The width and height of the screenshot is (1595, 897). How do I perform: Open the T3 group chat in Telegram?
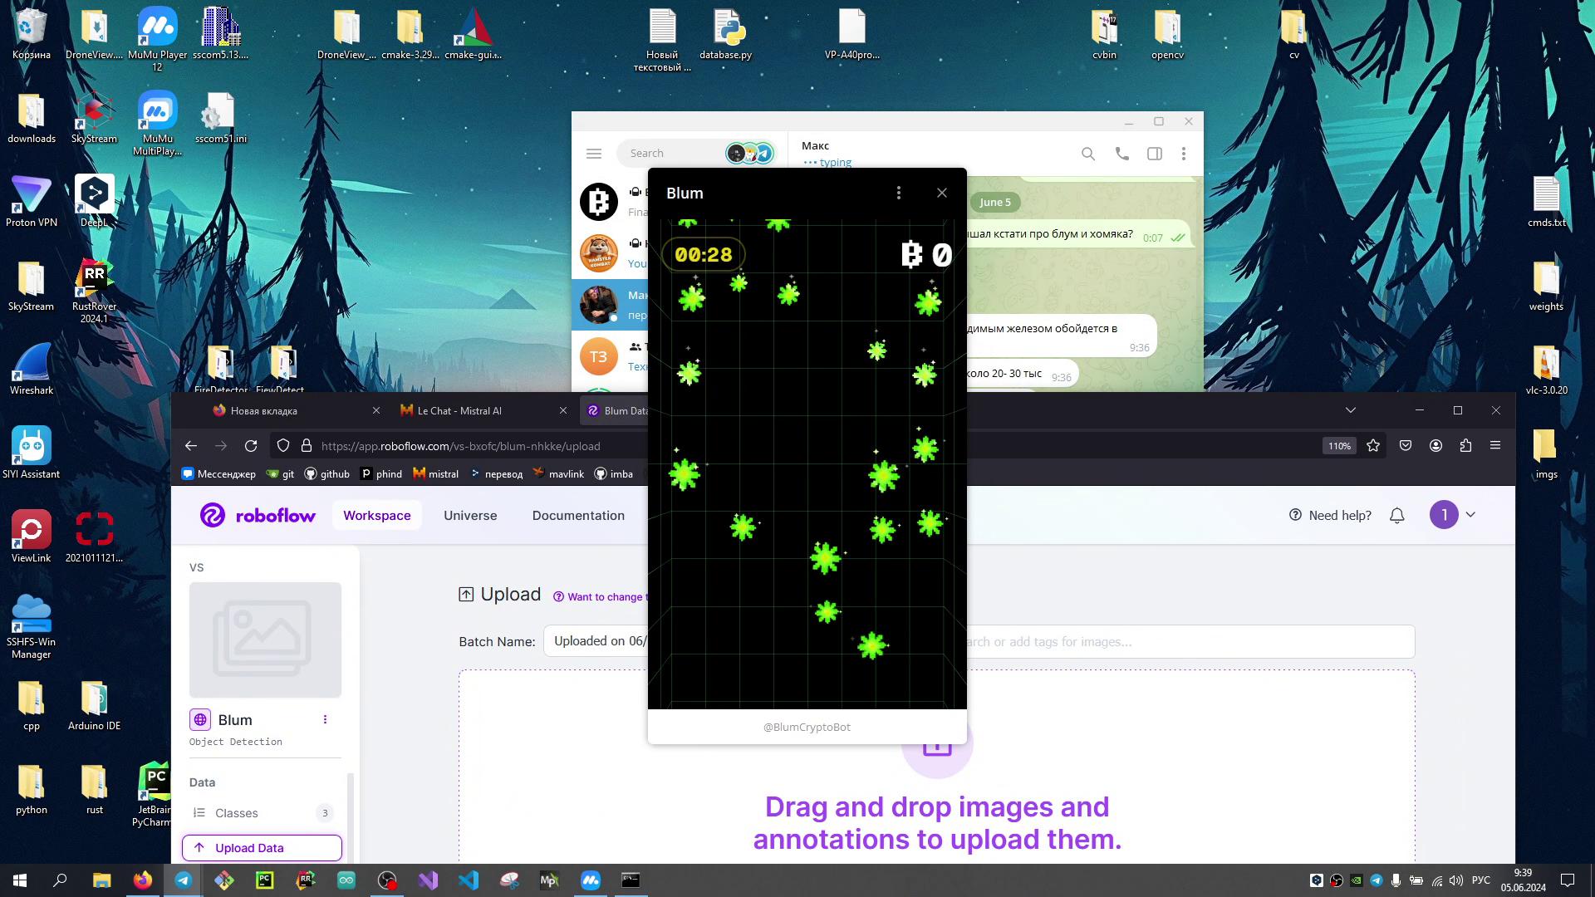point(610,356)
